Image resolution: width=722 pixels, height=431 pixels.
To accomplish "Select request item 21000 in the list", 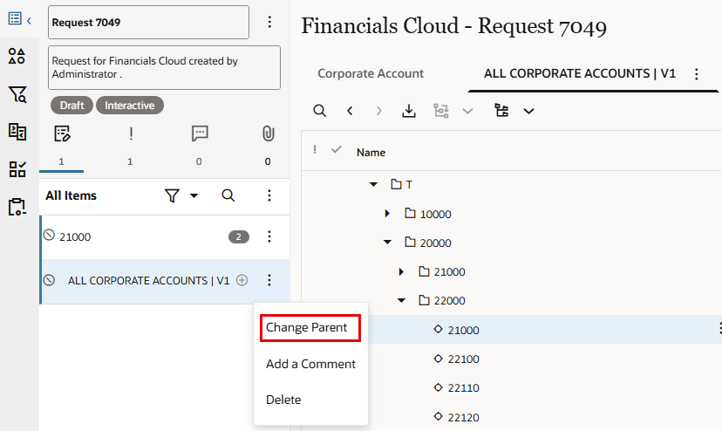I will click(x=165, y=237).
